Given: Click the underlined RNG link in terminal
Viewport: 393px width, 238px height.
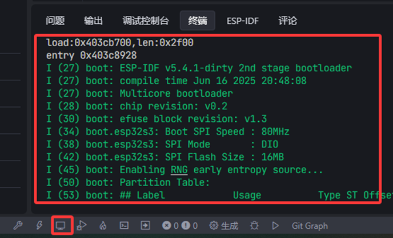Looking at the screenshot, I should click(x=179, y=170).
